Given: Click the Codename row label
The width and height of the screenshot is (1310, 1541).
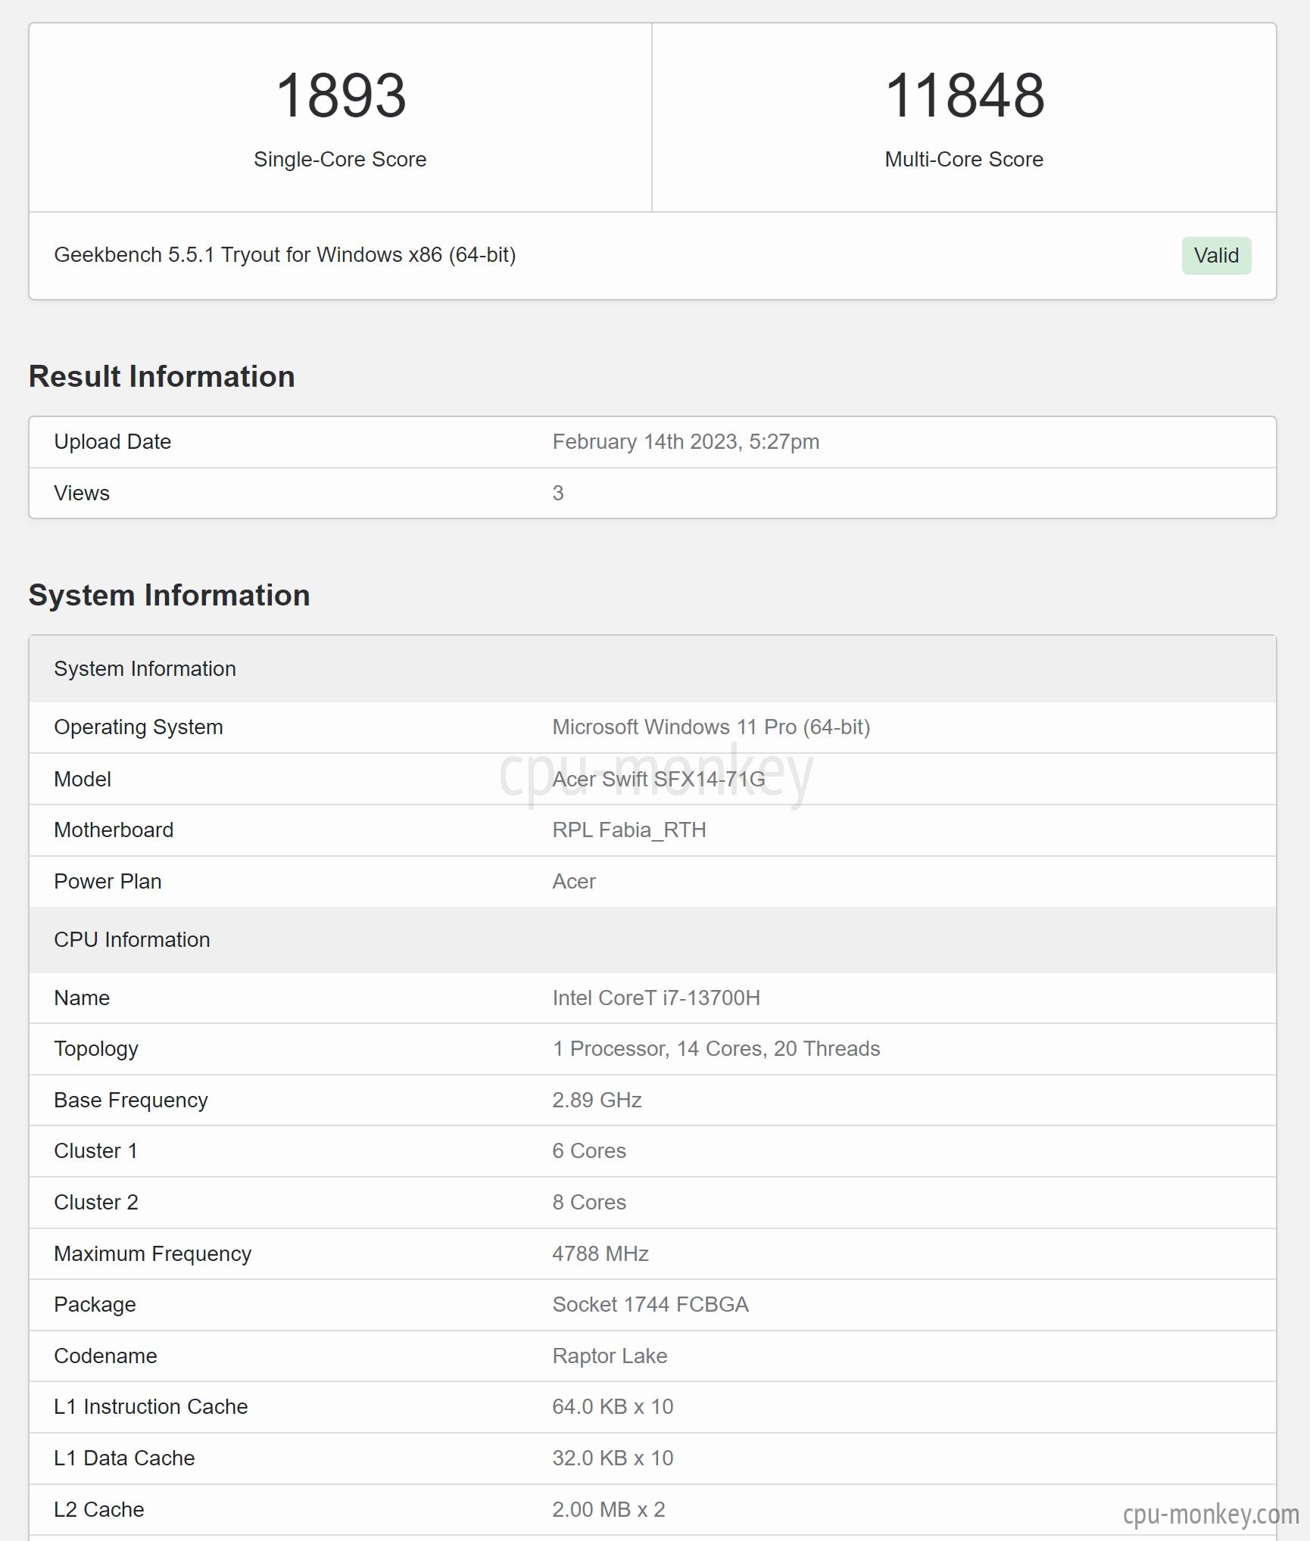Looking at the screenshot, I should click(106, 1356).
